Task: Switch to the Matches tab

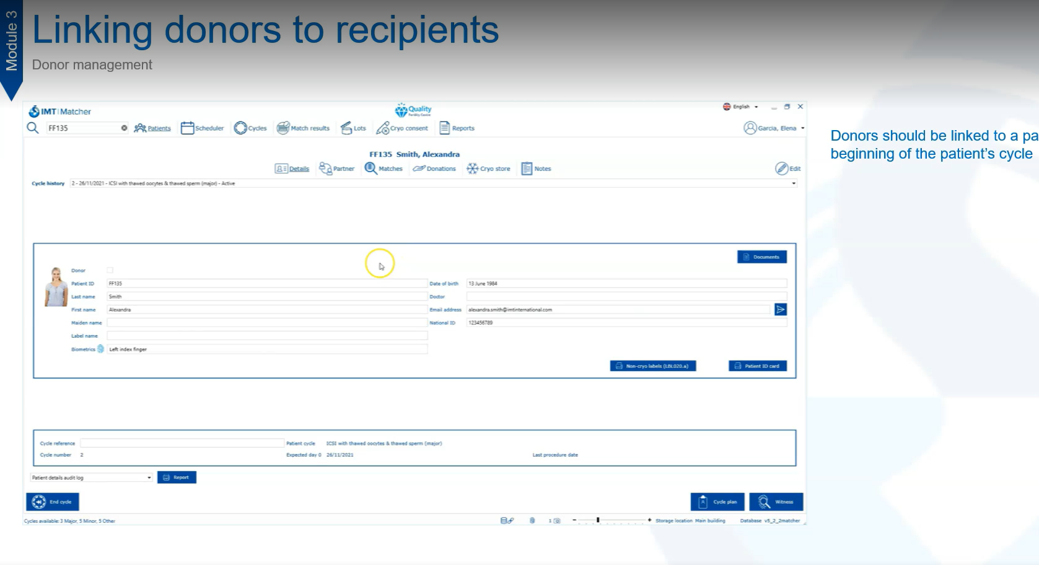Action: point(384,169)
